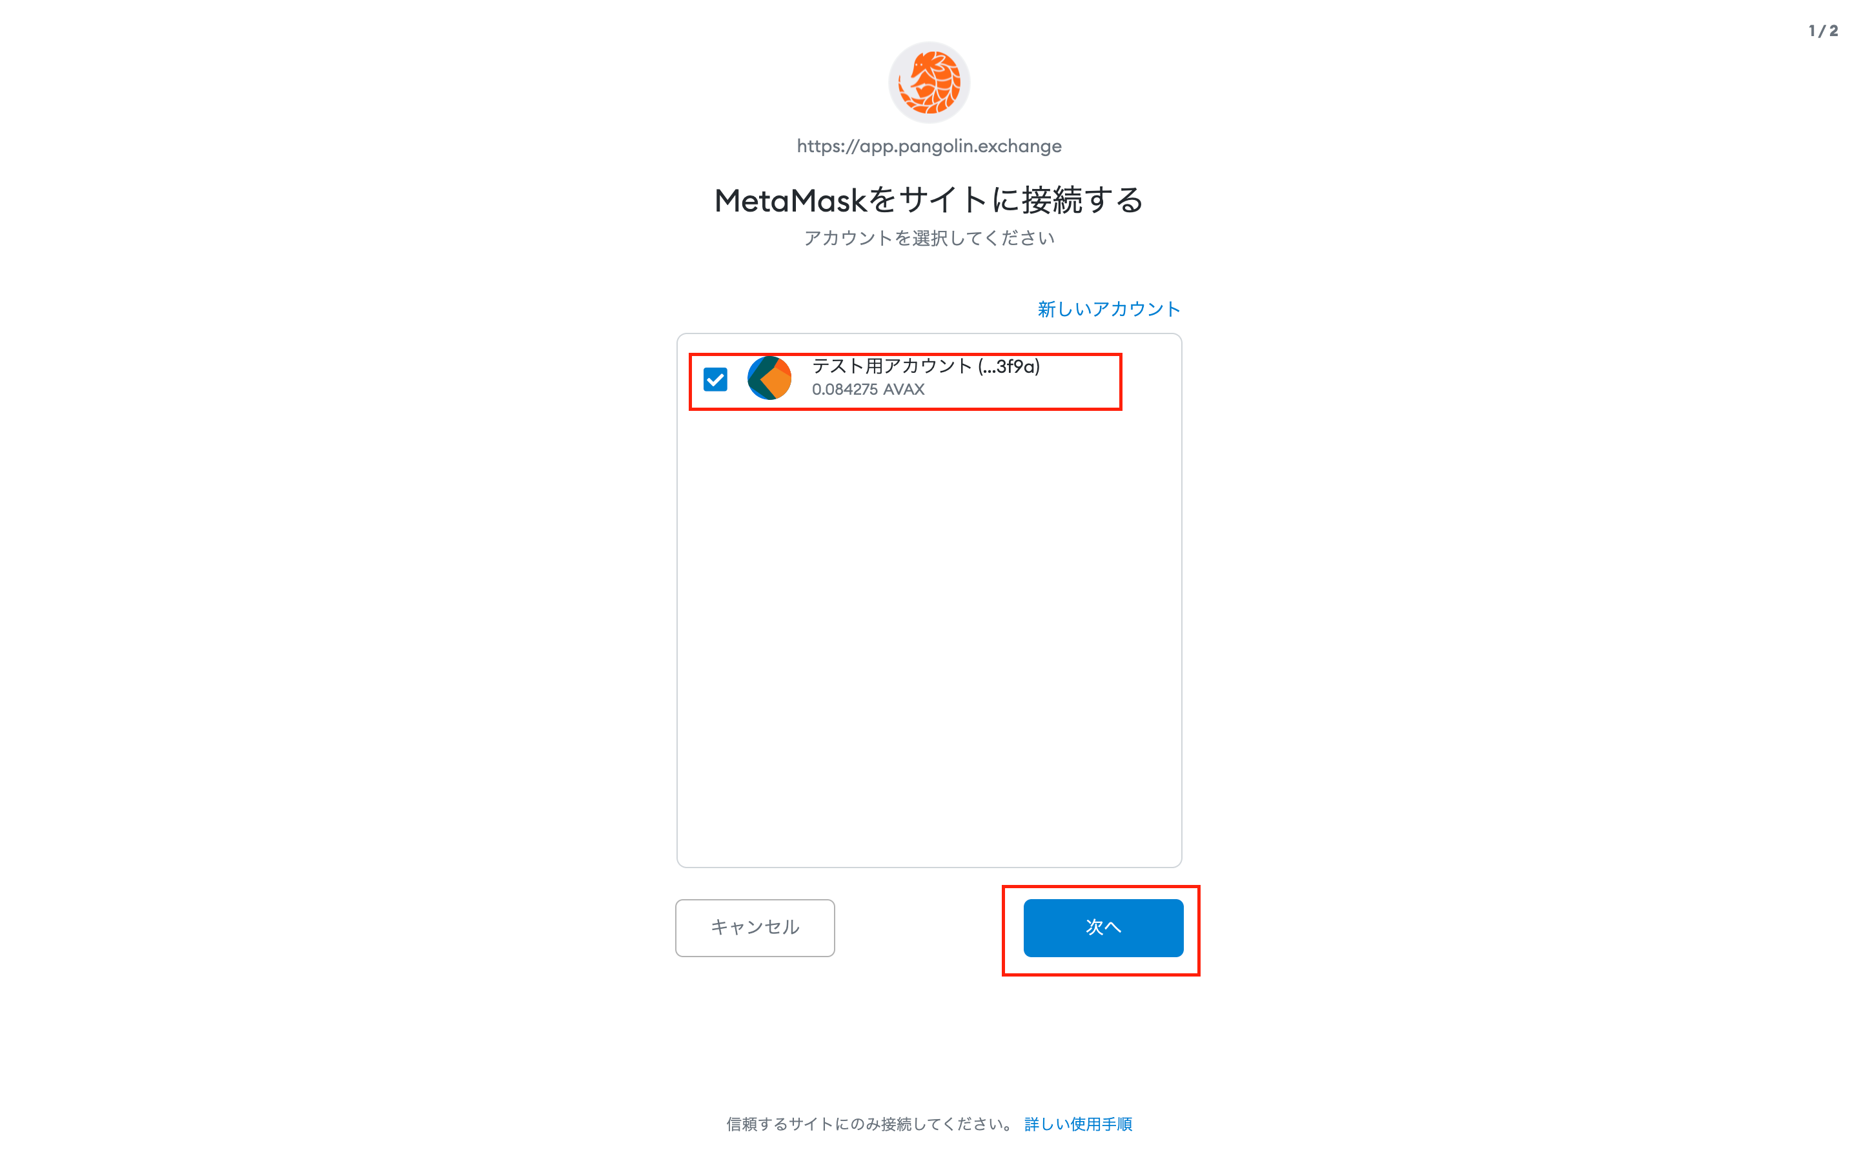Open the 新しいアカウント link
The image size is (1859, 1161).
tap(1108, 309)
